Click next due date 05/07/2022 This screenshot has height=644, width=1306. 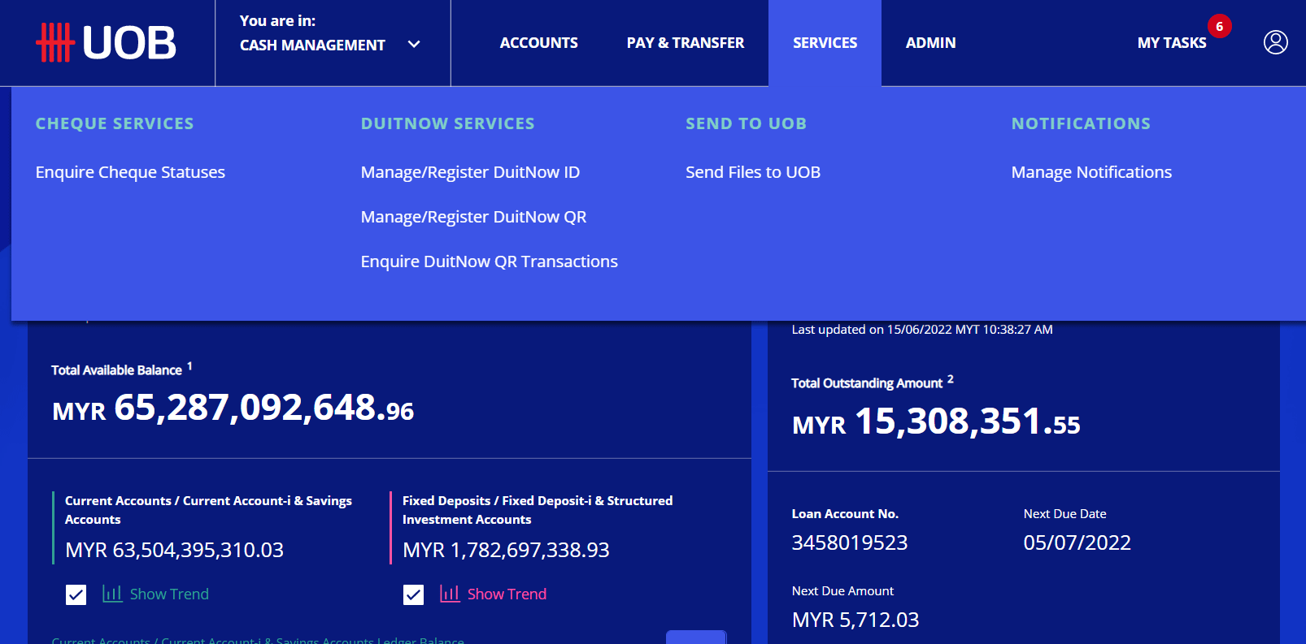(x=1077, y=542)
